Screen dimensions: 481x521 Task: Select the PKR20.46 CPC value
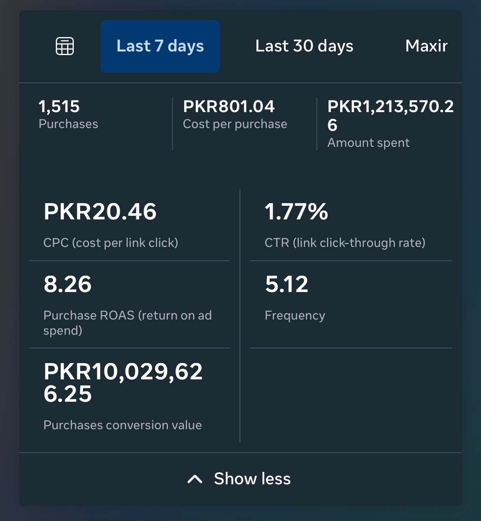tap(100, 211)
